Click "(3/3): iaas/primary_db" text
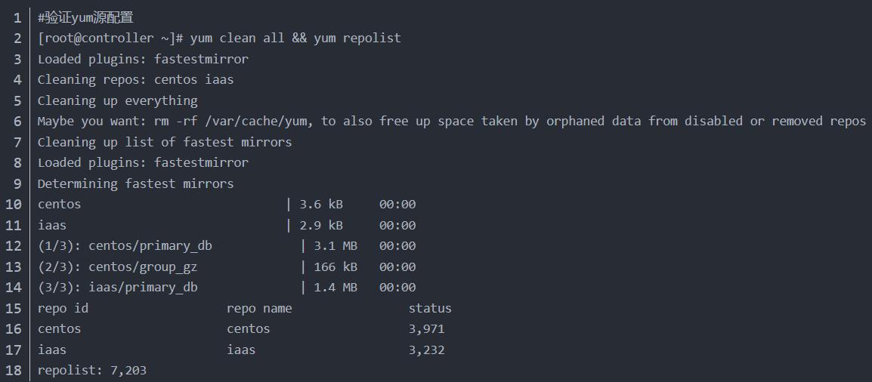 point(117,288)
